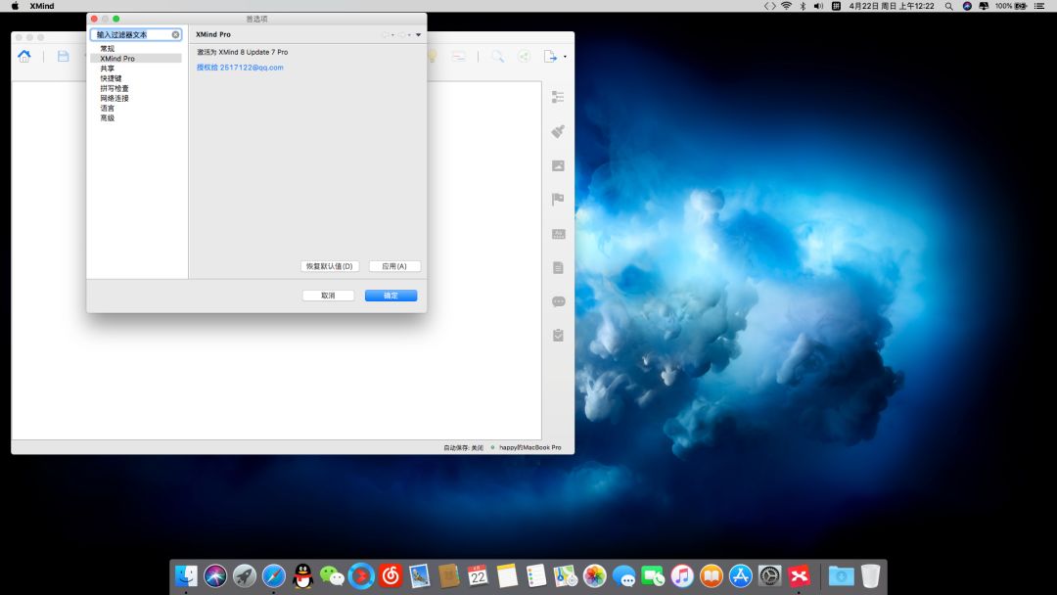Select 语言 in preferences list
Screen dimensions: 1057x595
(x=108, y=108)
